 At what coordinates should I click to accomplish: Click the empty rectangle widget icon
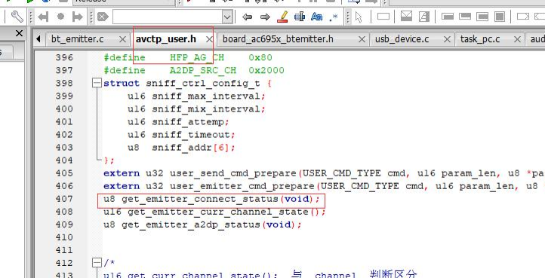coord(383,17)
